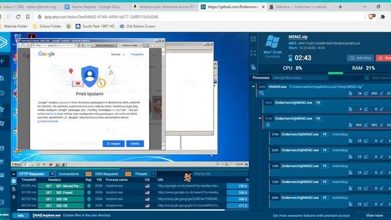Select the DNS Requests tab

[112, 174]
